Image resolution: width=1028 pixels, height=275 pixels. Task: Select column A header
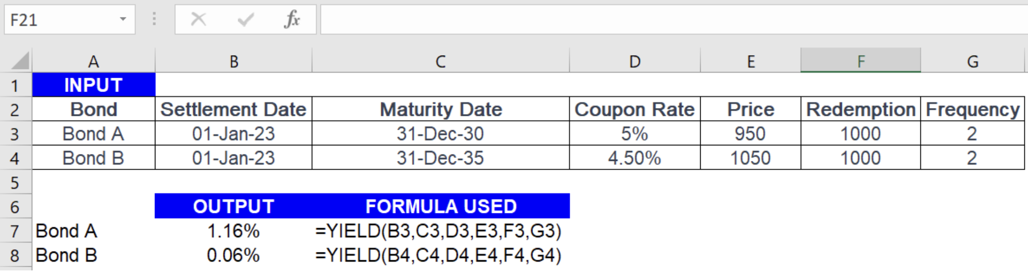coord(94,60)
